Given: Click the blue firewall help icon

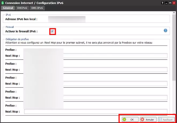Looking at the screenshot, I should (x=165, y=30).
